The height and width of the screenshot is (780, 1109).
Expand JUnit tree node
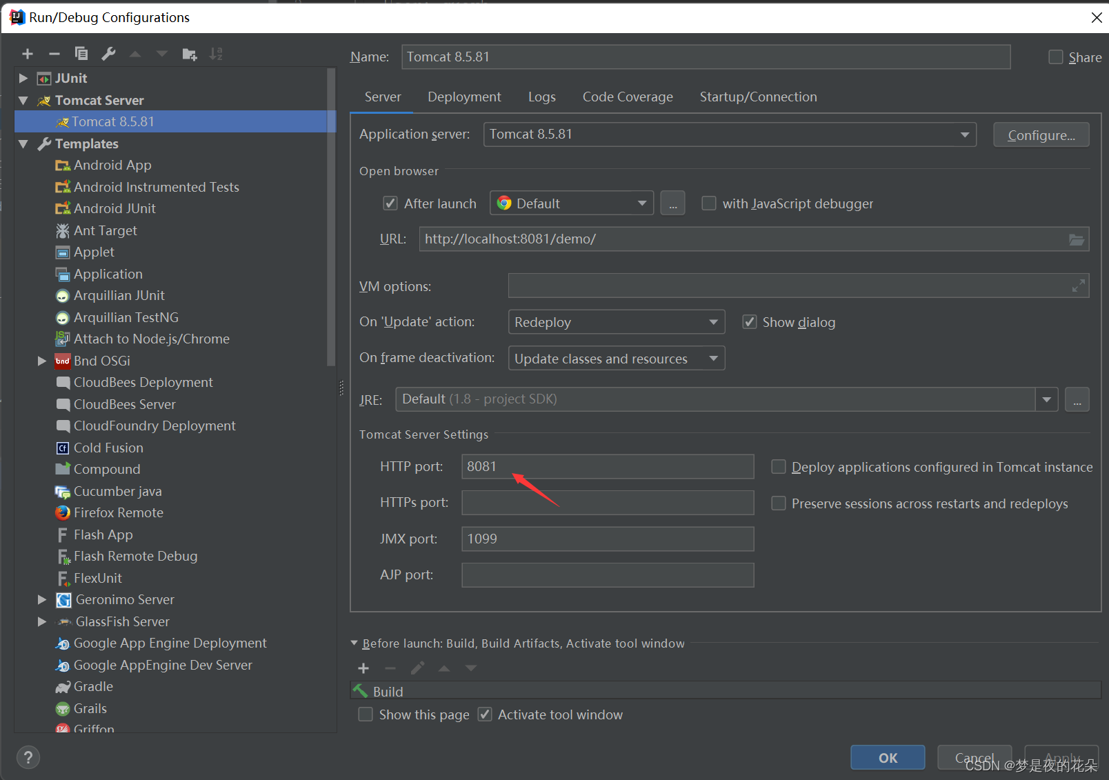tap(23, 79)
